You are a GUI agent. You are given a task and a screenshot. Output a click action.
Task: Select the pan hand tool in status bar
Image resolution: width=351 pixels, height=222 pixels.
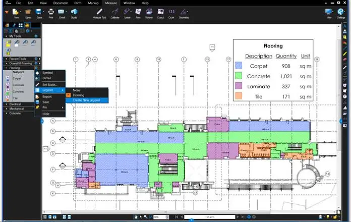(x=136, y=217)
